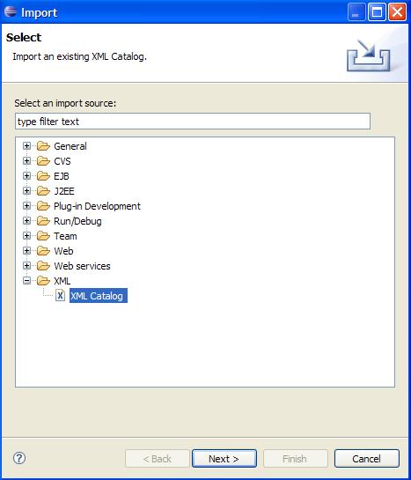Collapse the XML tree node
The height and width of the screenshot is (480, 411).
coord(27,280)
